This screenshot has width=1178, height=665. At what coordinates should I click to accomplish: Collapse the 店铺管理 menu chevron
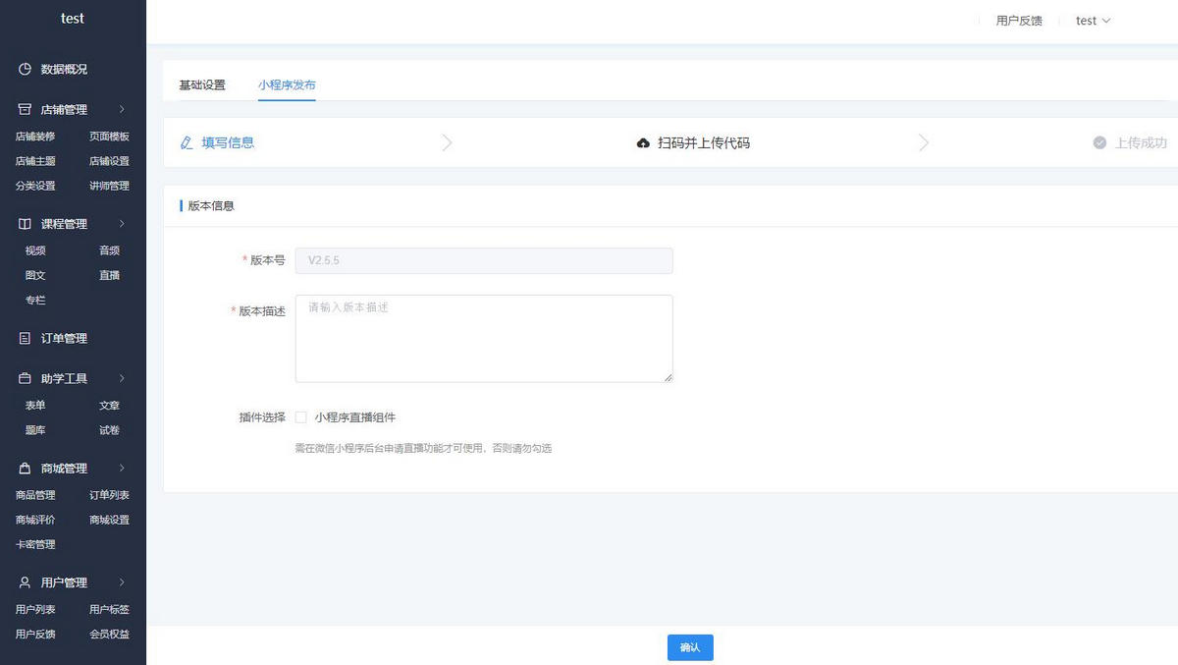(x=122, y=110)
